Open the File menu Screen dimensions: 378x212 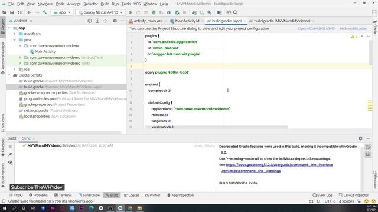point(11,4)
